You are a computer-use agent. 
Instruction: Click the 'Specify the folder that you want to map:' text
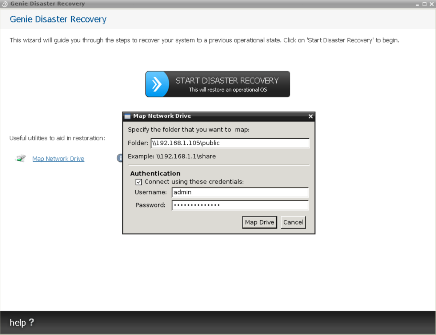pyautogui.click(x=189, y=130)
